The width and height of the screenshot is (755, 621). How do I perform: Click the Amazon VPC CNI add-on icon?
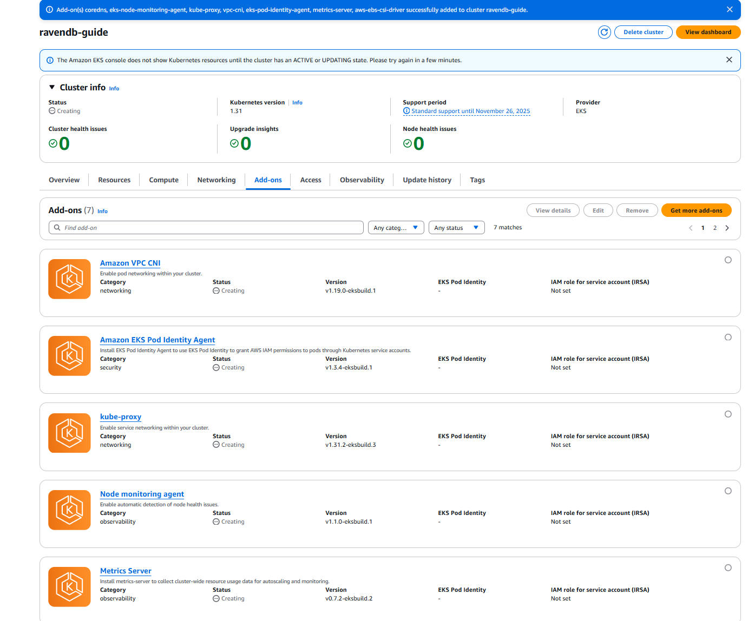point(69,279)
